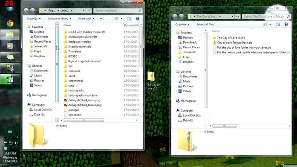Select The City of Love v114b folder

231,38
